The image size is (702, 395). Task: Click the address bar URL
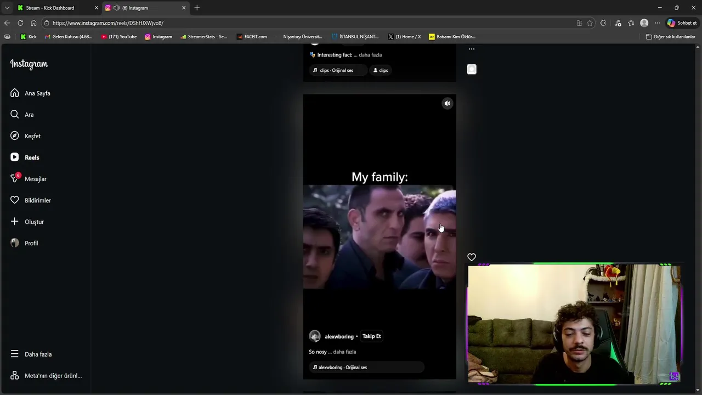click(108, 23)
